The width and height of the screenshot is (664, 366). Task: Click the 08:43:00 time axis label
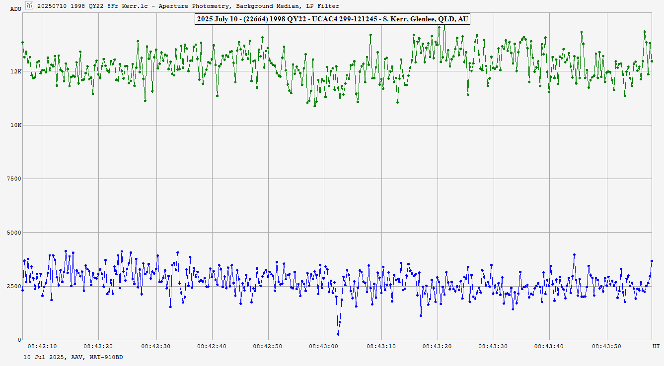325,346
